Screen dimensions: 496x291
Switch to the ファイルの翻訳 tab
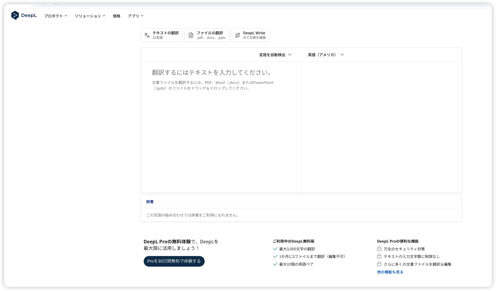[207, 35]
